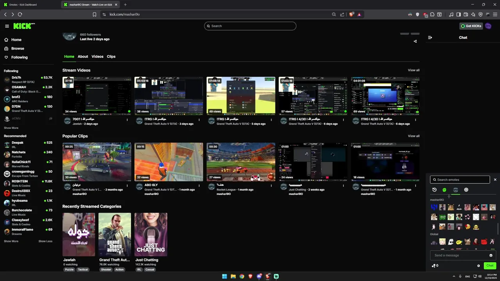The image size is (500, 281).
Task: Send message with green Chat button
Action: click(490, 266)
